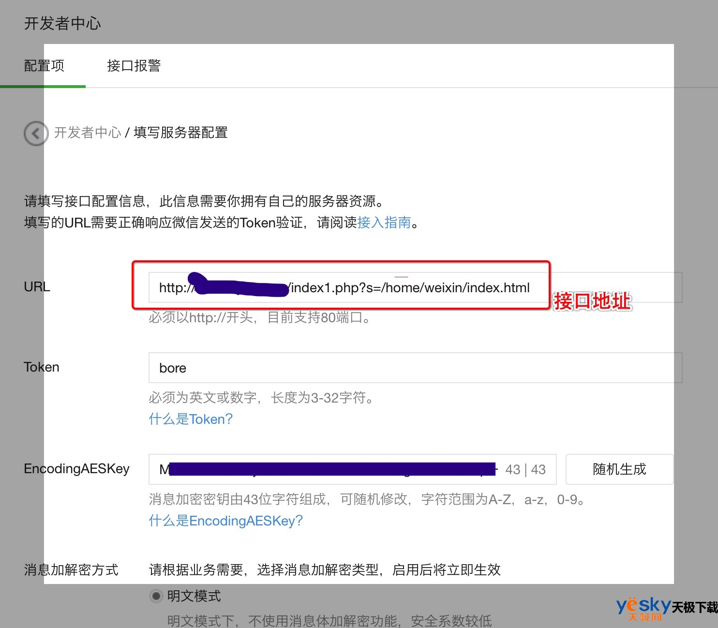This screenshot has width=718, height=628.
Task: Click the 填写服务器配置 breadcrumb text
Action: (180, 133)
